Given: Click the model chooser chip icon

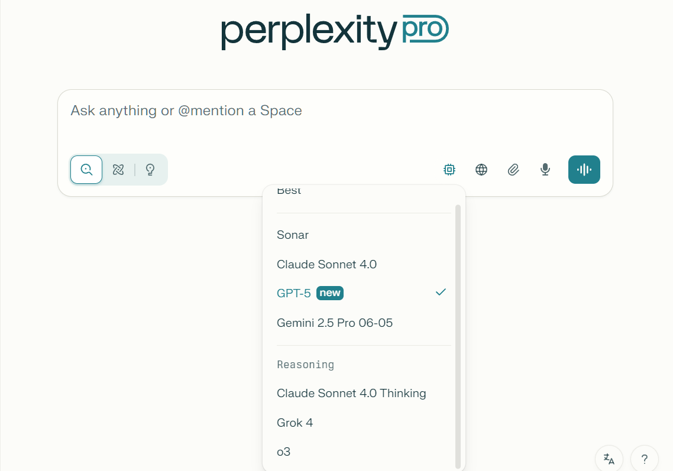Looking at the screenshot, I should click(449, 170).
